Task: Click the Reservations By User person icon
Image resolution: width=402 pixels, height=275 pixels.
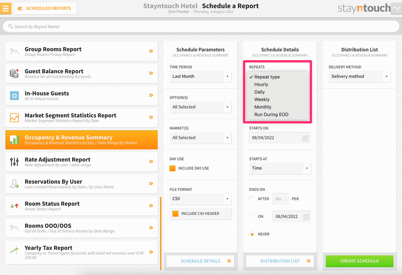Action: click(14, 184)
